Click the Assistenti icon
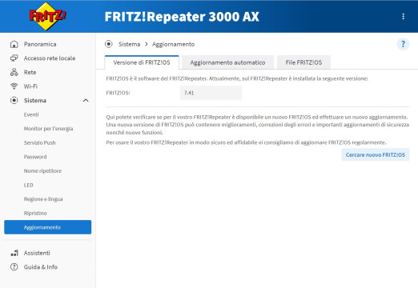Screen dimensions: 418x288 tap(14, 253)
